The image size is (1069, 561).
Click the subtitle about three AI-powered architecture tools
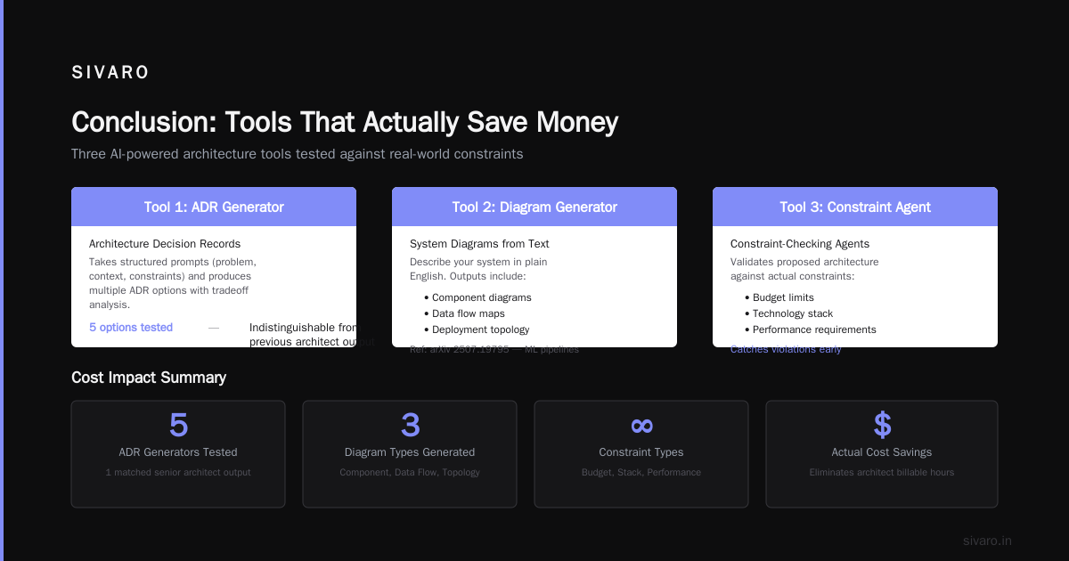click(297, 154)
